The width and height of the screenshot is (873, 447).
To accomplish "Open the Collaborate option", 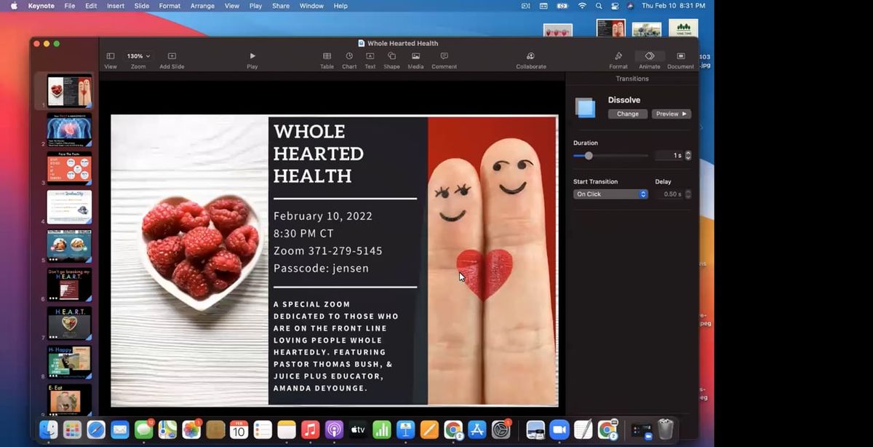I will coord(531,60).
